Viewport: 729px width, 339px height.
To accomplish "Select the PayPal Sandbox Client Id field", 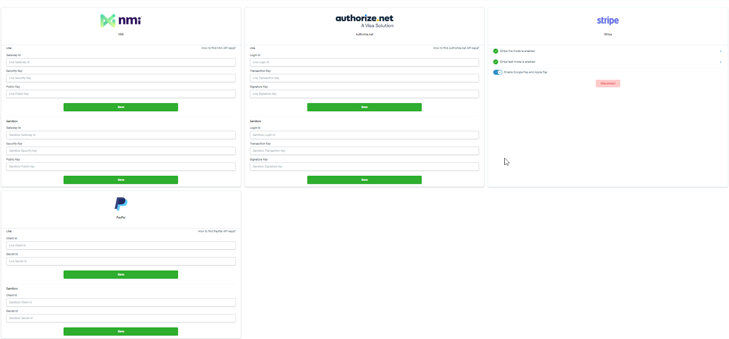I will tap(121, 303).
